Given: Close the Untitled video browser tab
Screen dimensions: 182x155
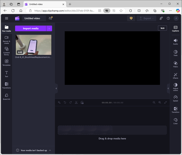Looking at the screenshot, I should 63,4.
